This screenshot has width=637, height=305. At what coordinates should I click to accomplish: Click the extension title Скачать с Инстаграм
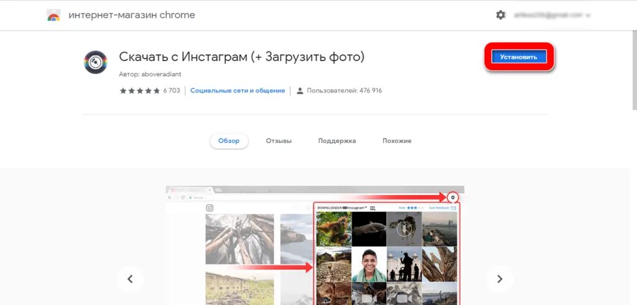[242, 57]
